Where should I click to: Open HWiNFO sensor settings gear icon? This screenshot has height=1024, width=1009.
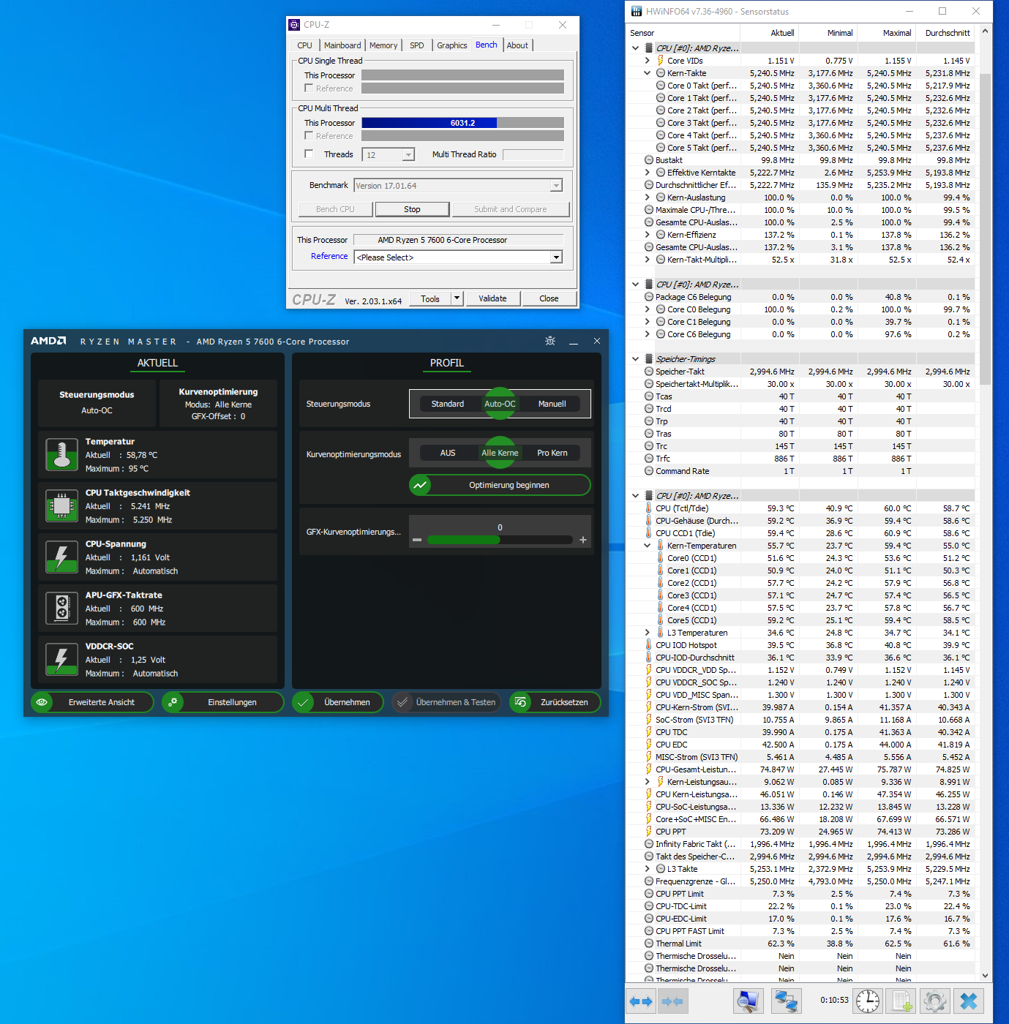coord(935,1001)
